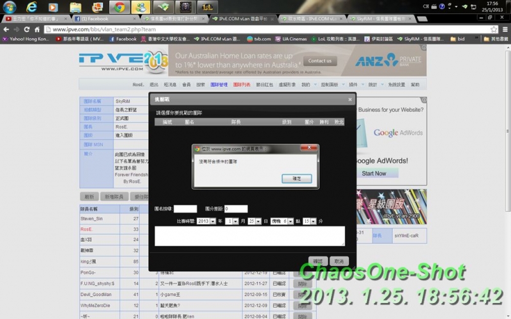Switch to the SkyRiM tab

click(381, 19)
